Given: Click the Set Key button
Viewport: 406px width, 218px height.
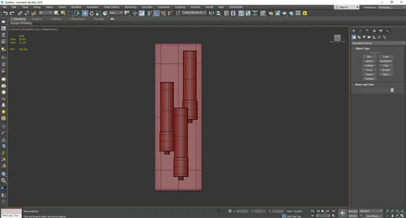Looking at the screenshot, I should (353, 216).
